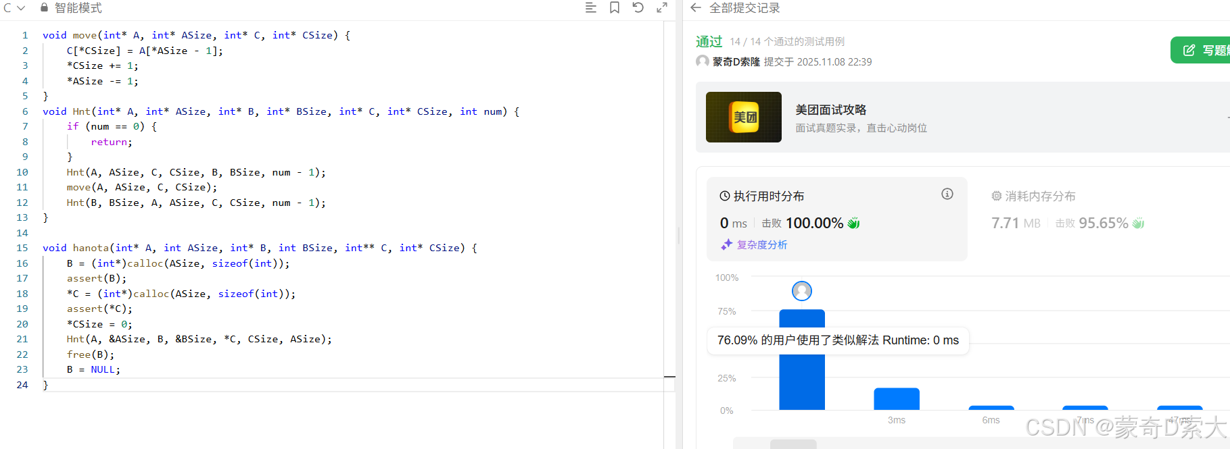The width and height of the screenshot is (1230, 449).
Task: Click the vertical divider handle between panels
Action: pyautogui.click(x=679, y=235)
